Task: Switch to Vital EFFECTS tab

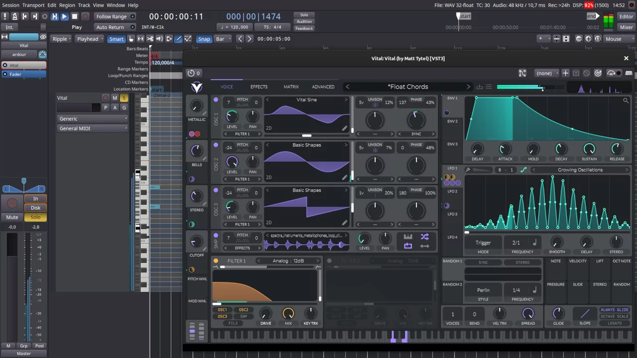Action: (x=259, y=87)
